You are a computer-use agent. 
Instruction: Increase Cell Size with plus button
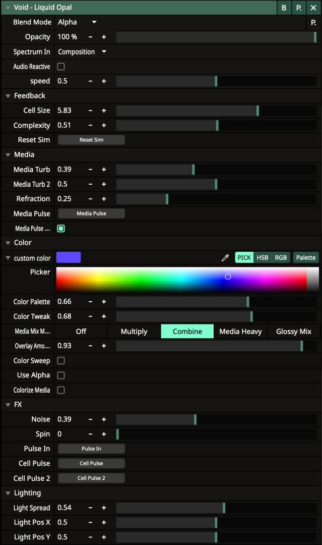pos(104,111)
